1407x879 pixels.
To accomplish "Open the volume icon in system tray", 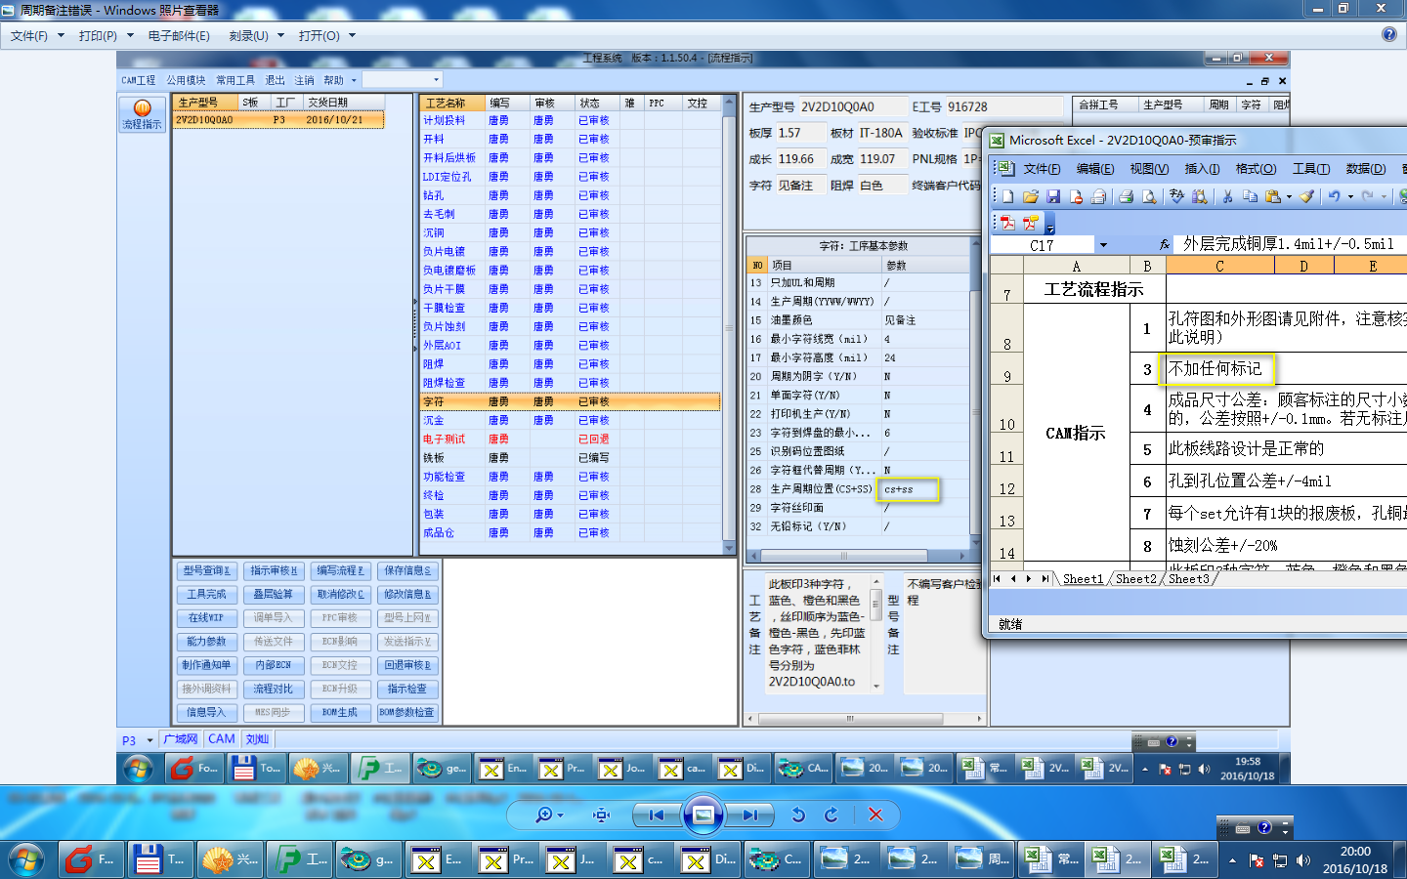I will click(1302, 860).
